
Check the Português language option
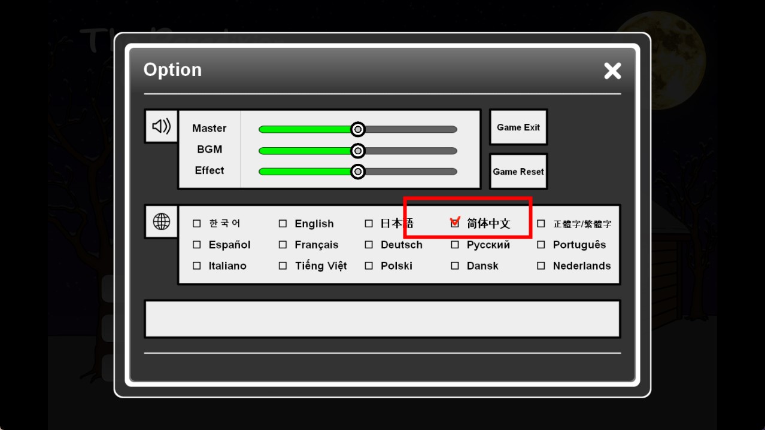(x=541, y=245)
